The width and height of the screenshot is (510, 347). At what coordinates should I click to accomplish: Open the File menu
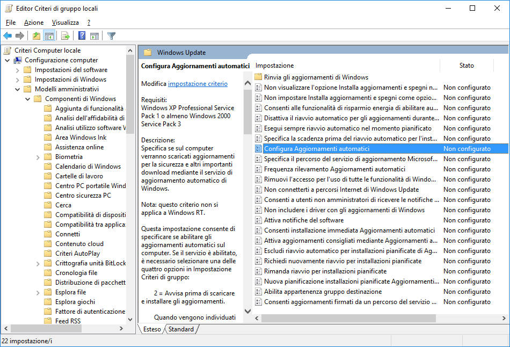point(11,23)
